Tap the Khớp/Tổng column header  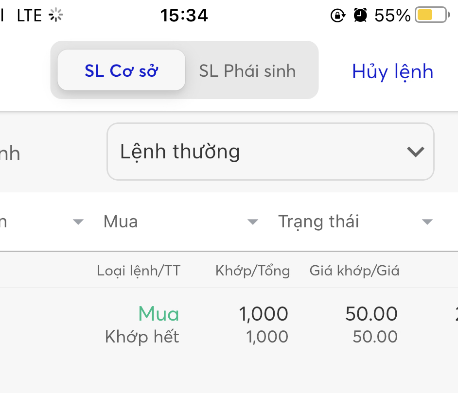[x=252, y=271]
